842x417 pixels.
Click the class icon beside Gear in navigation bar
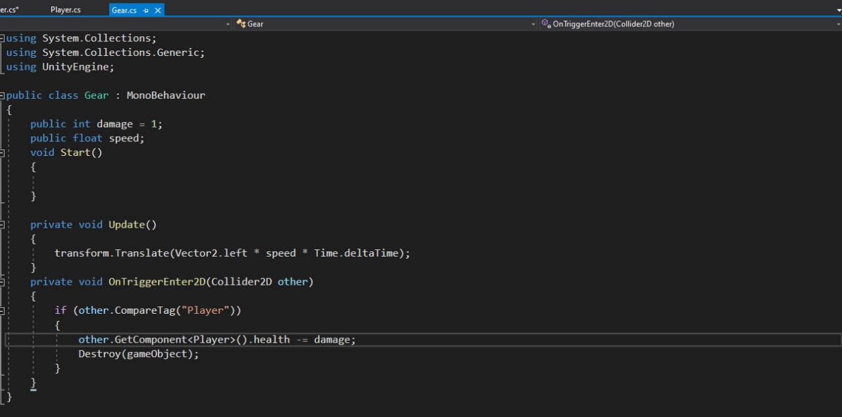tap(241, 24)
